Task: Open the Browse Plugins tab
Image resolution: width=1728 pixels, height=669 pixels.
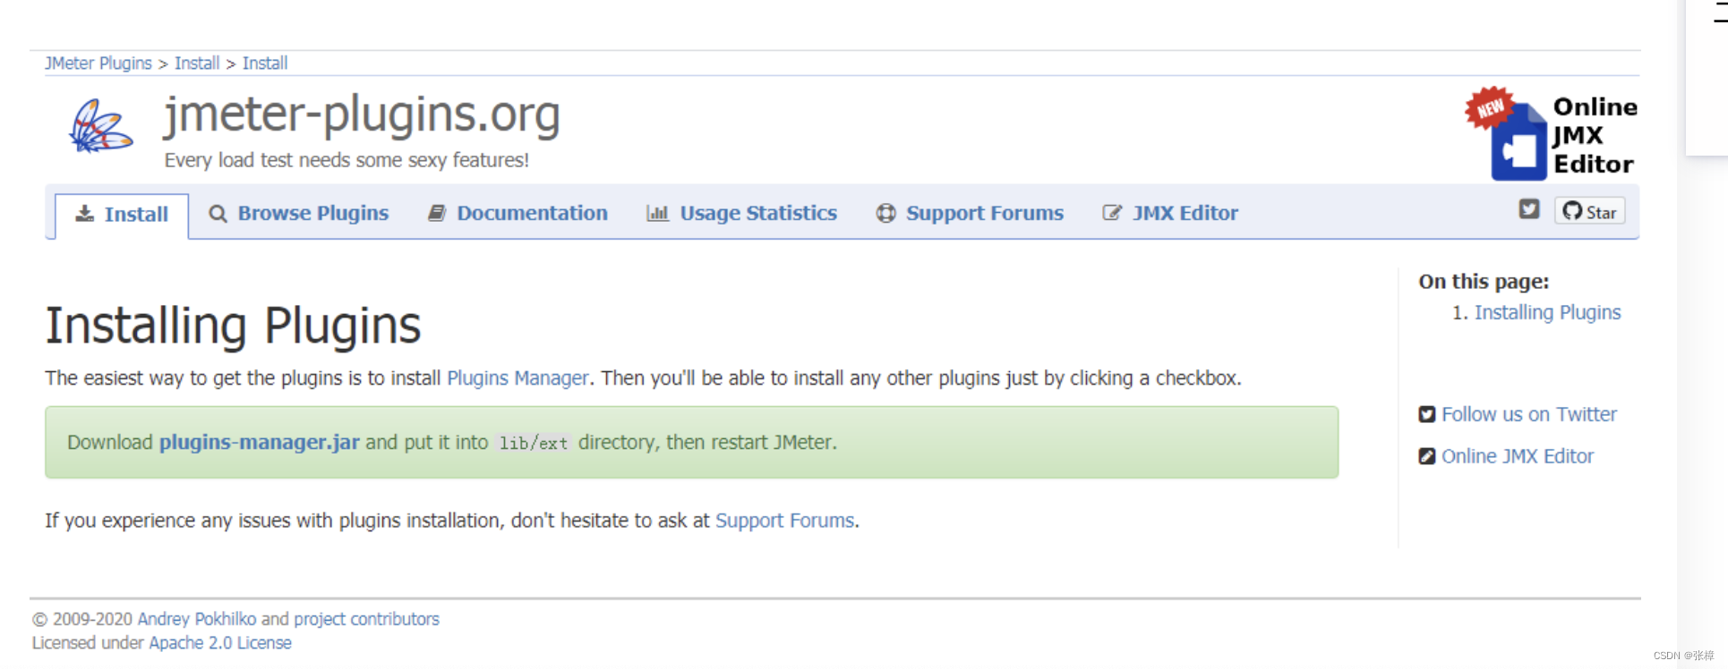Action: pos(298,214)
